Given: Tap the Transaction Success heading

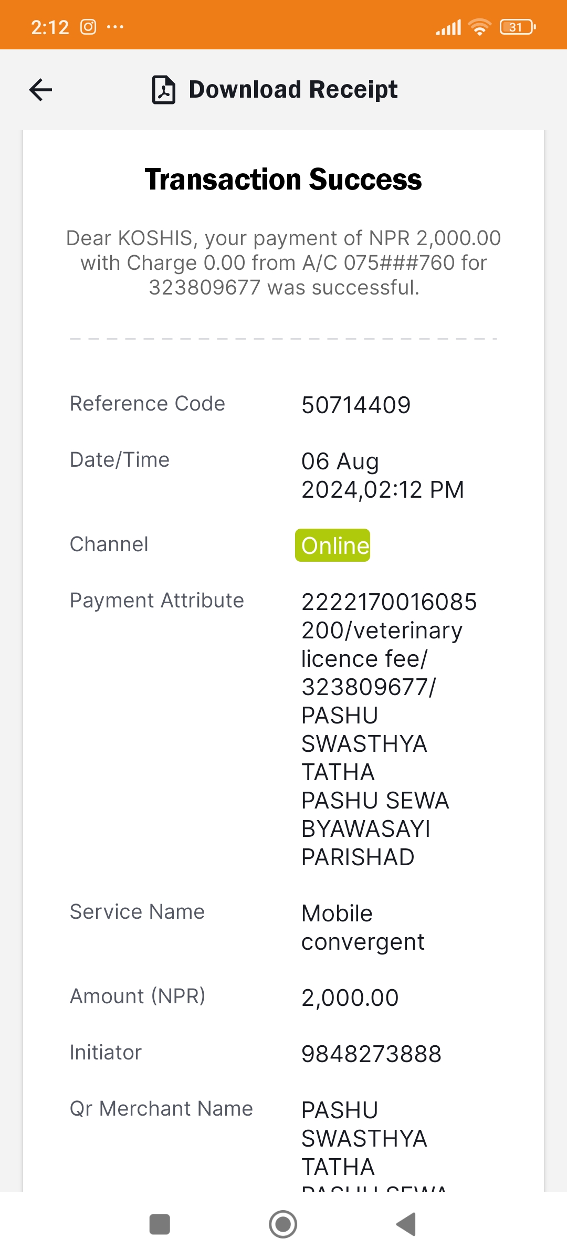Looking at the screenshot, I should (x=283, y=179).
